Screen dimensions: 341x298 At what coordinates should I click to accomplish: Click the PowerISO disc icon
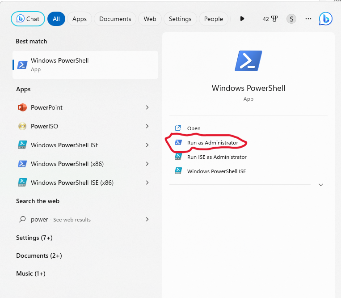(22, 126)
